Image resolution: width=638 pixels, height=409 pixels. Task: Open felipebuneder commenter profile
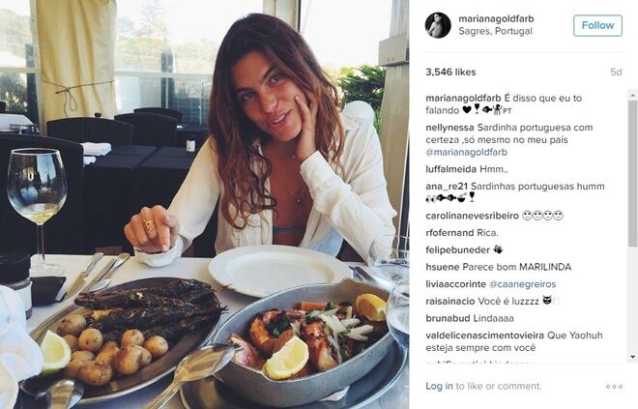click(458, 249)
